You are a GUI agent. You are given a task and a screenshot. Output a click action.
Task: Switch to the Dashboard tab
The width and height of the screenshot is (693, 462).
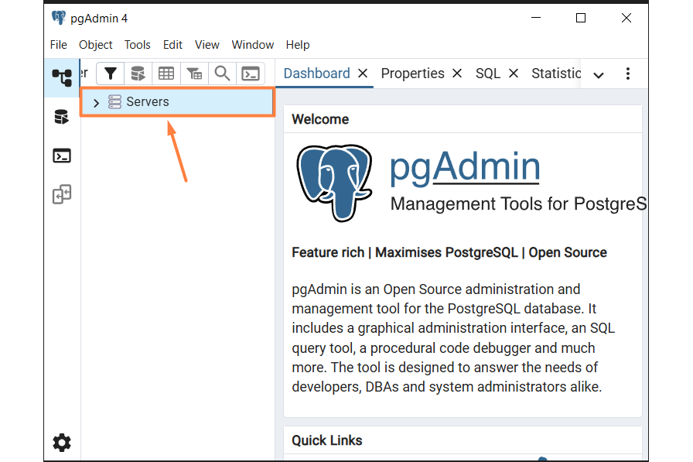coord(317,74)
